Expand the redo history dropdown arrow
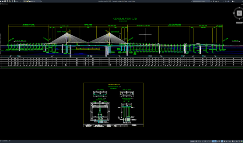 point(22,1)
